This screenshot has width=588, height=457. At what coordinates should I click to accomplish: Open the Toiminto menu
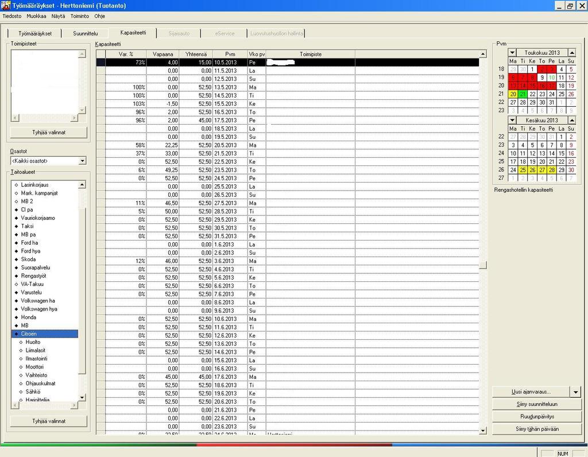(80, 16)
